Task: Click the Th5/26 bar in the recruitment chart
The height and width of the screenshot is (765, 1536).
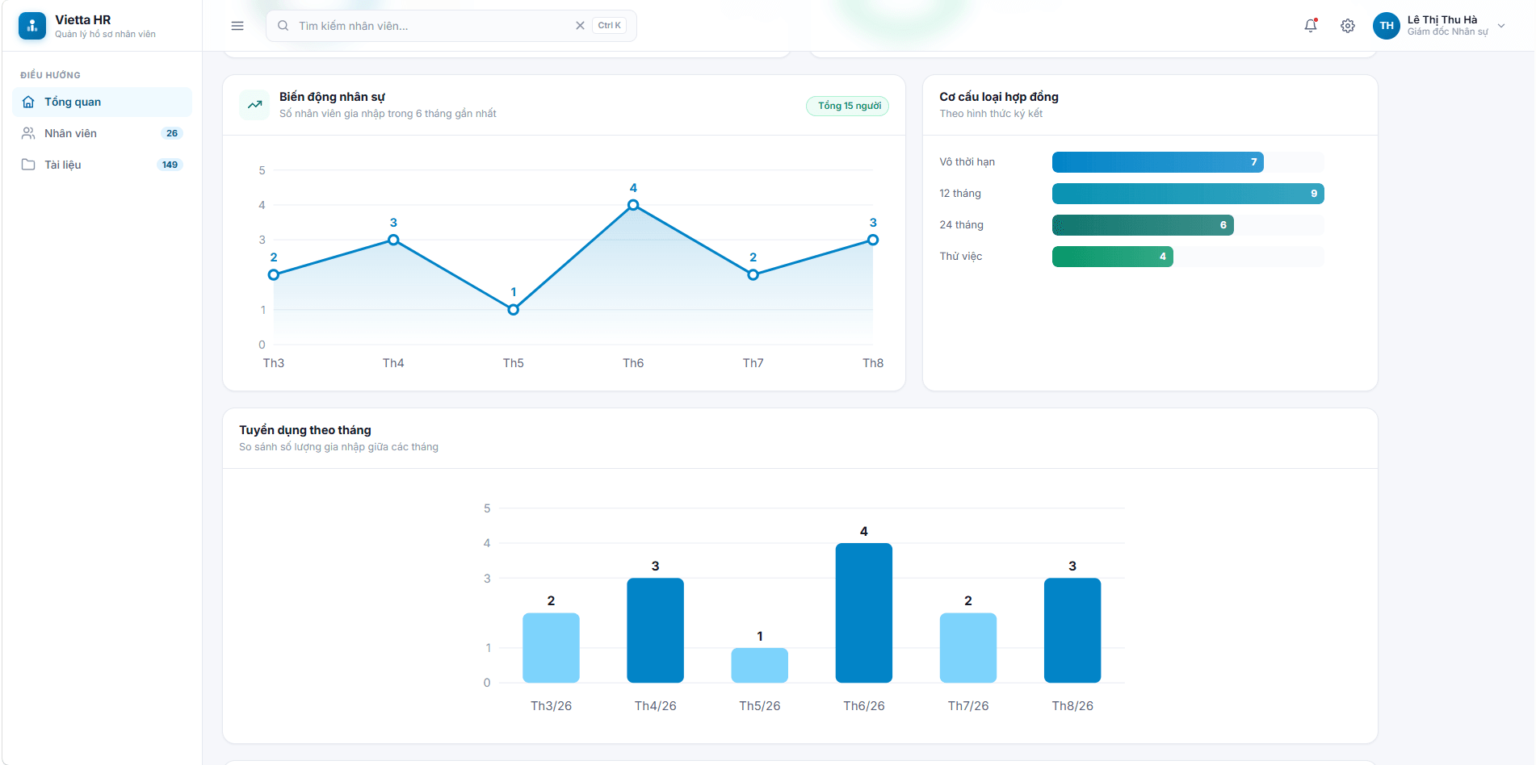Action: pyautogui.click(x=760, y=665)
